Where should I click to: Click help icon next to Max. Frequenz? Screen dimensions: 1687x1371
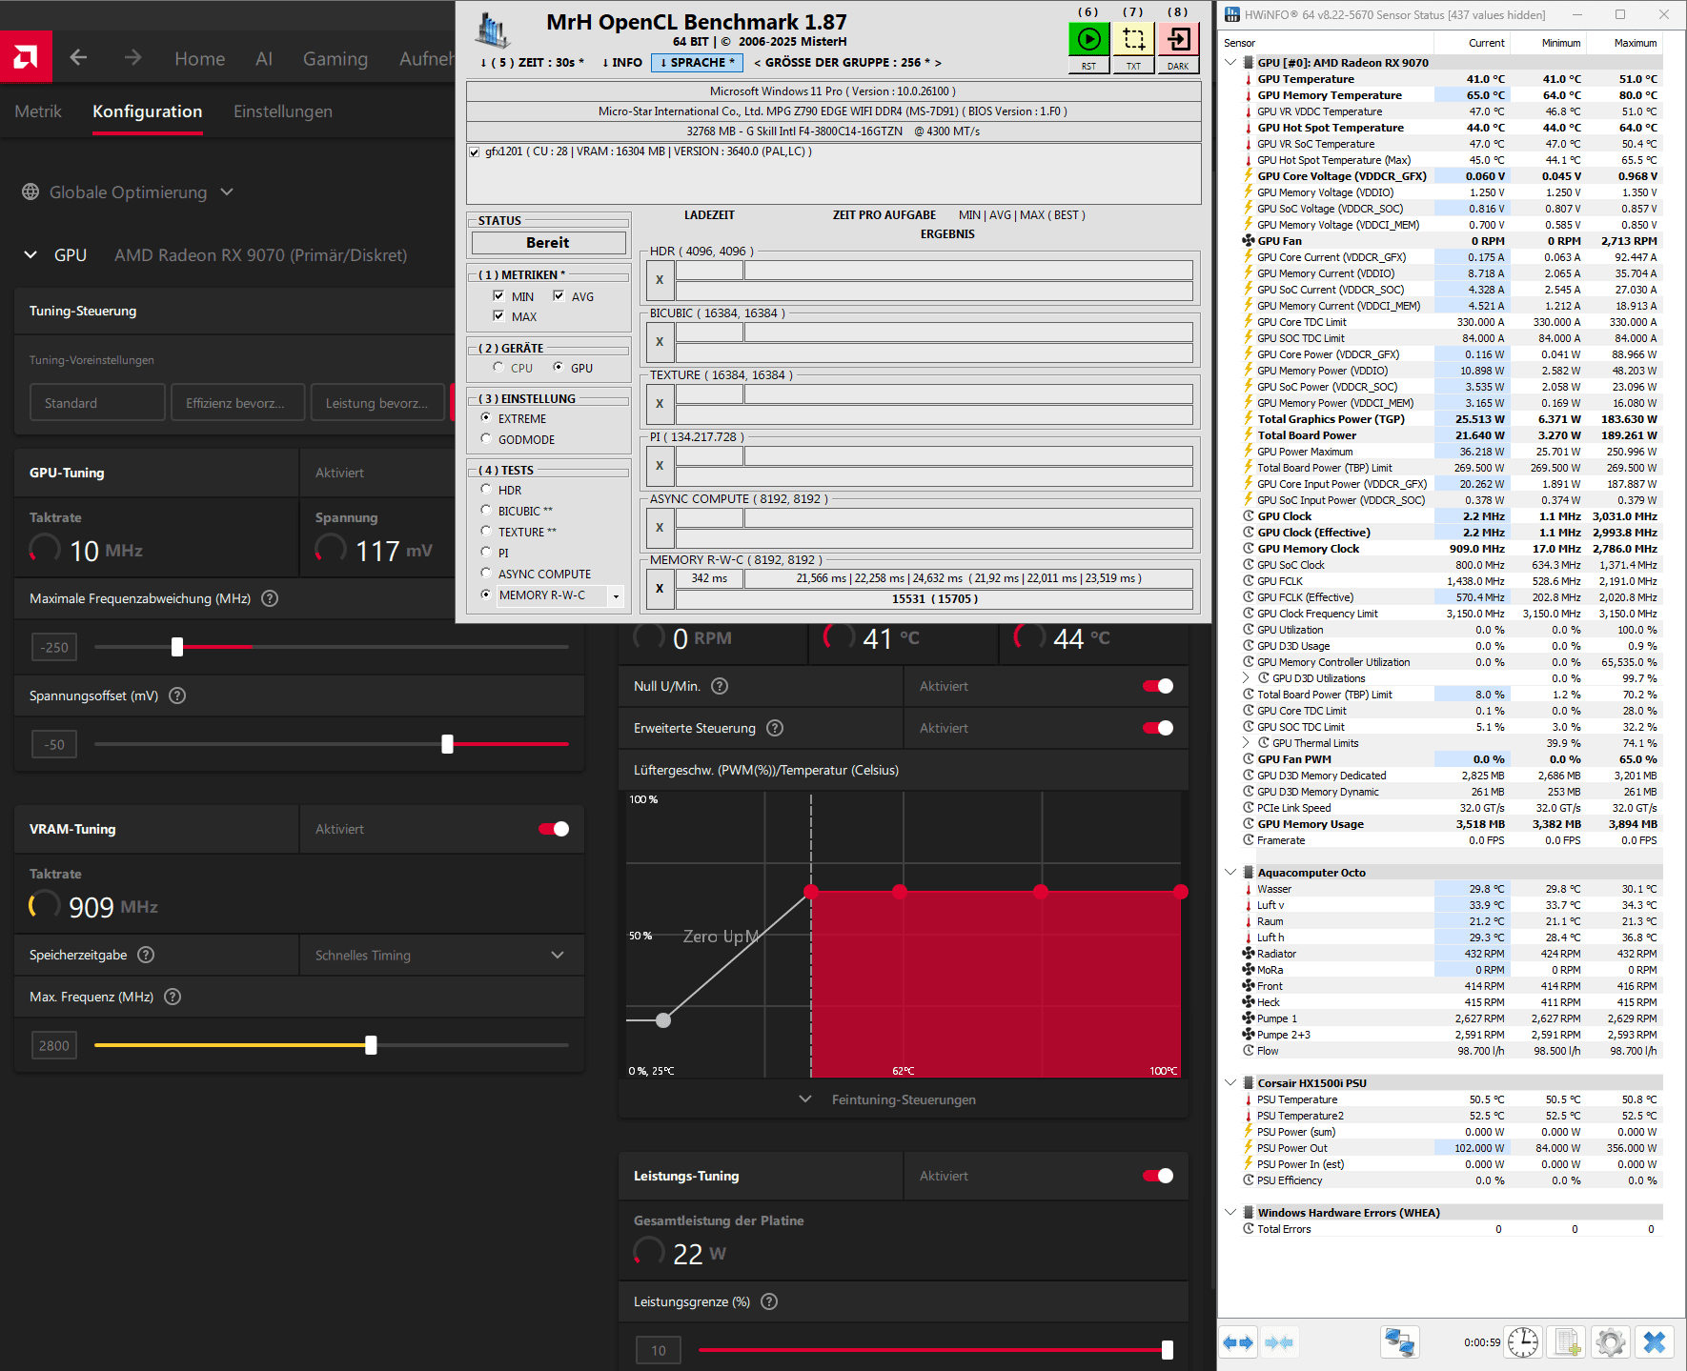point(173,997)
